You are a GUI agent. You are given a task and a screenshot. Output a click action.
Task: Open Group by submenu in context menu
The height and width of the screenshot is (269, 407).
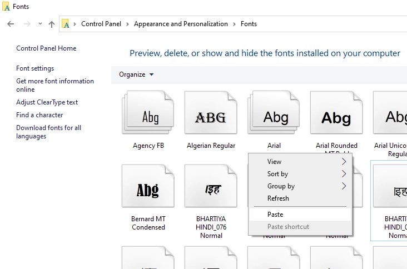[300, 186]
